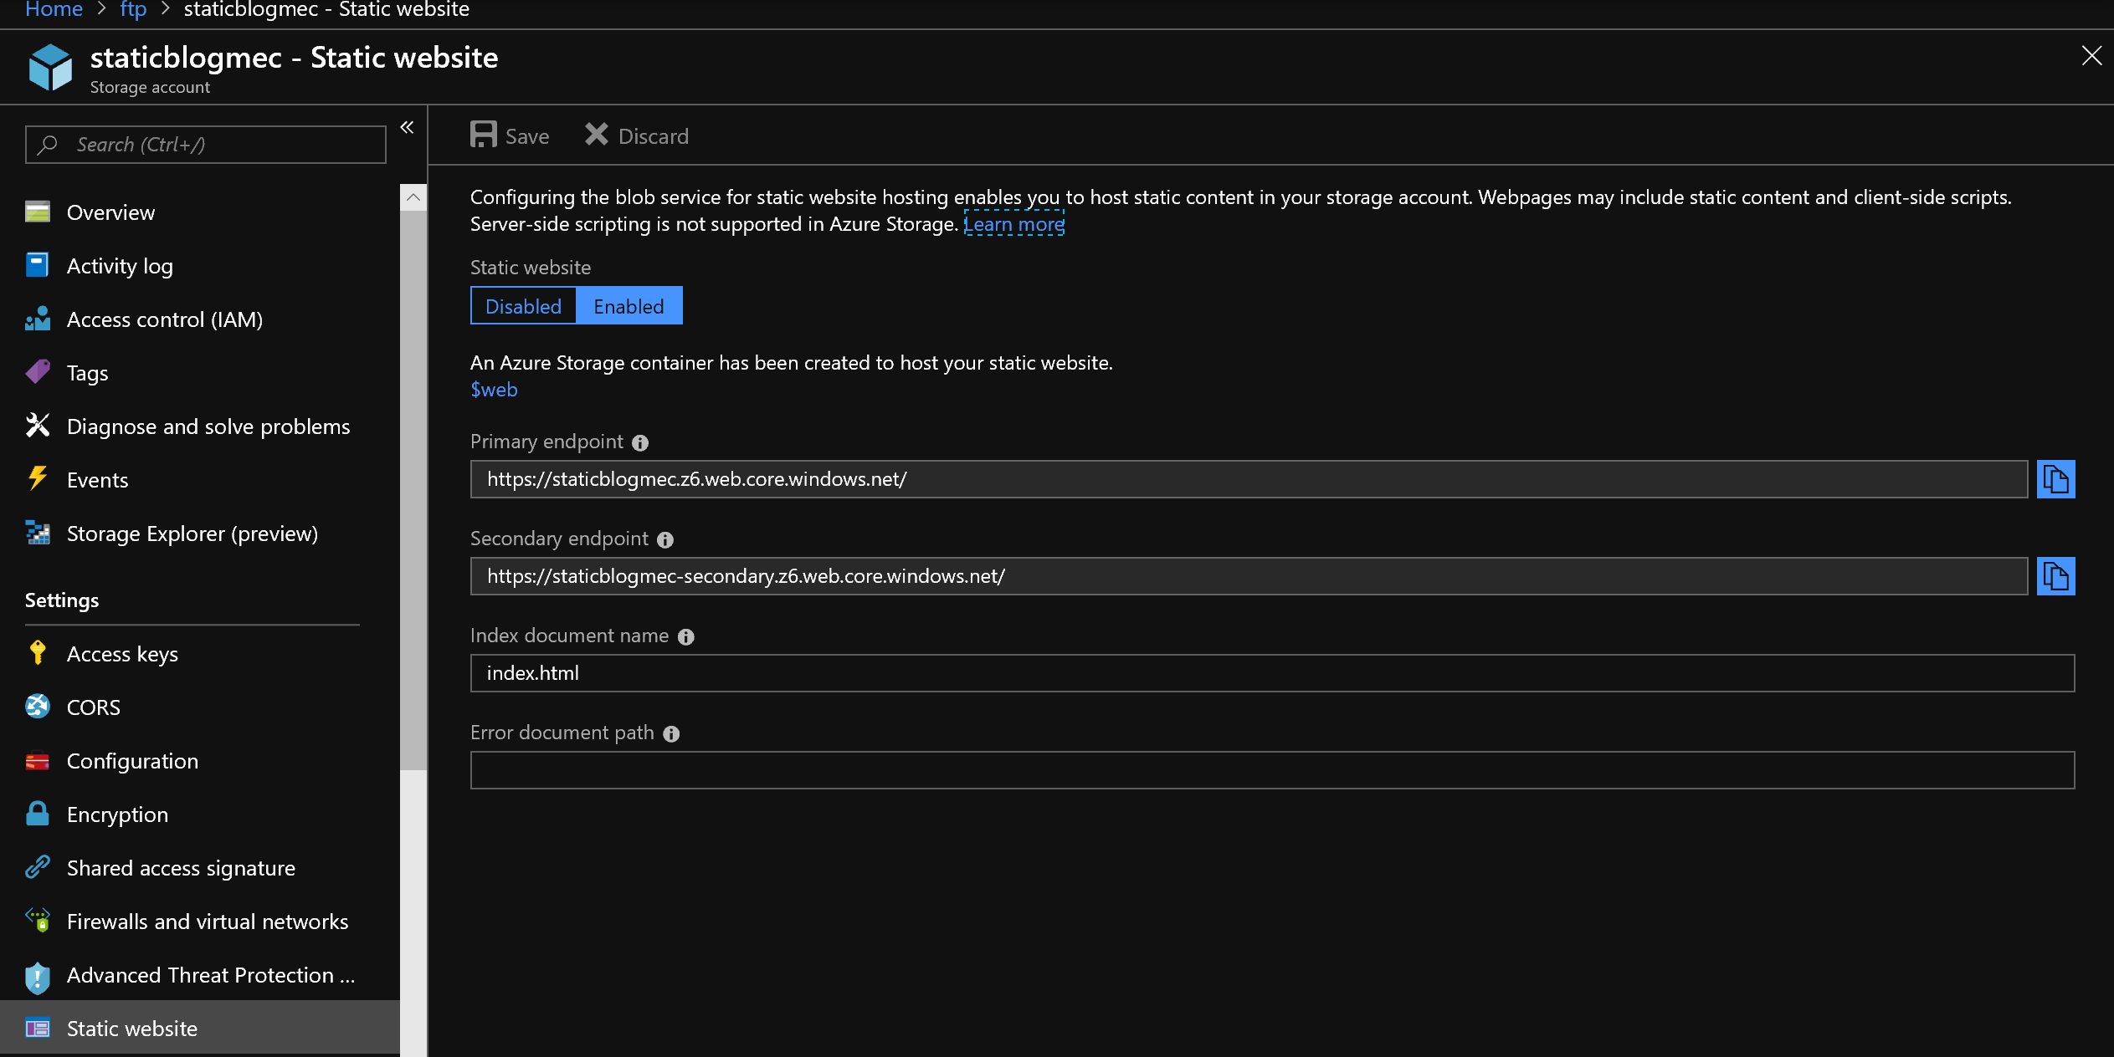The image size is (2114, 1057).
Task: Click the search magnifier icon
Action: pyautogui.click(x=48, y=145)
